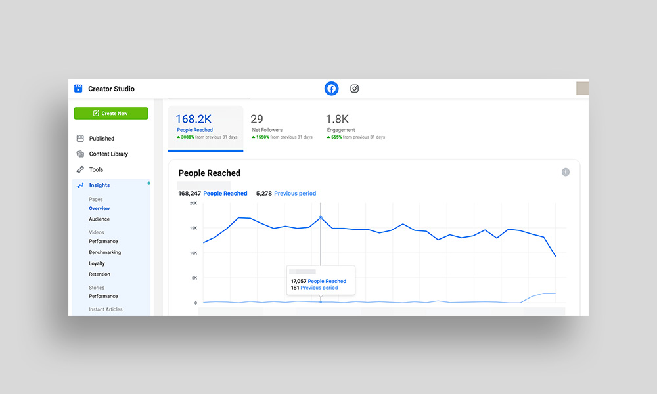Switch to the Instagram platform icon

coord(355,89)
